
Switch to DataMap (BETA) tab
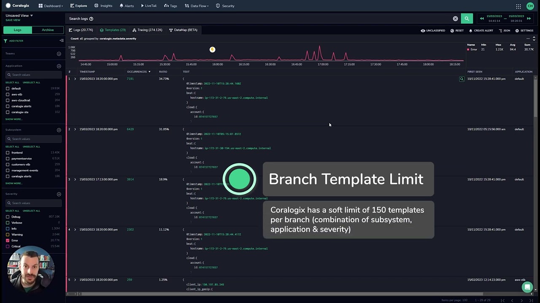pos(183,30)
